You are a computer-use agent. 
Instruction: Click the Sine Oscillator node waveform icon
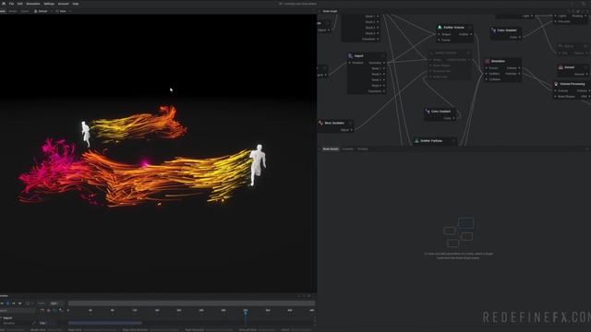[x=320, y=123]
